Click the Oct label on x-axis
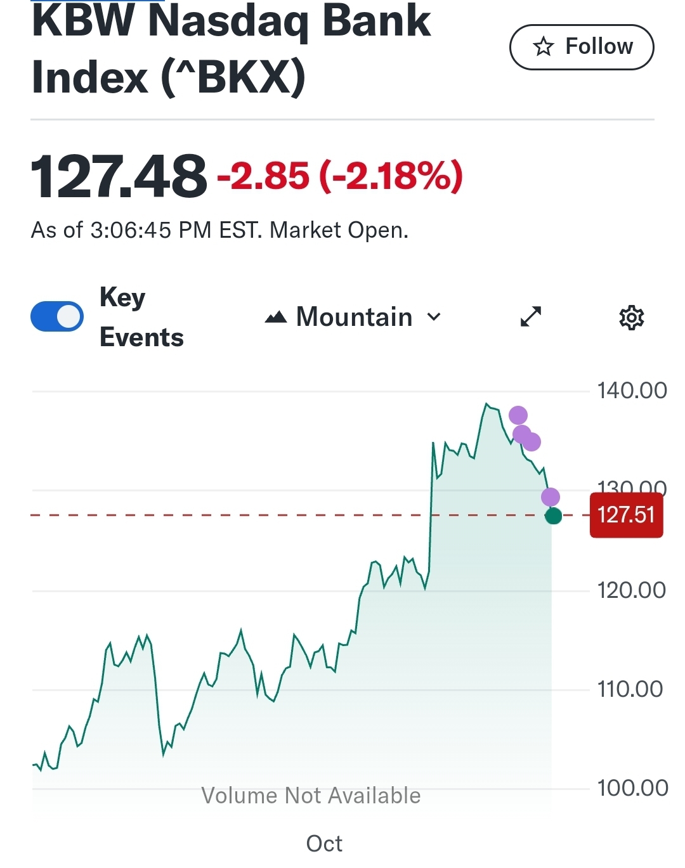This screenshot has height=868, width=685. point(324,843)
